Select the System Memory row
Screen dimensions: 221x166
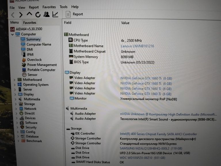[x=101, y=57]
